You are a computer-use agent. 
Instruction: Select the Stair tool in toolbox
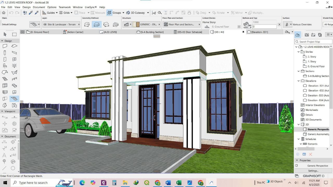(x=5, y=79)
